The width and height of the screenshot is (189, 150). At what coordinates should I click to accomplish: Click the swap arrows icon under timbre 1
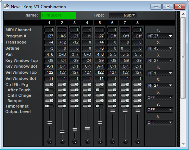click(50, 141)
